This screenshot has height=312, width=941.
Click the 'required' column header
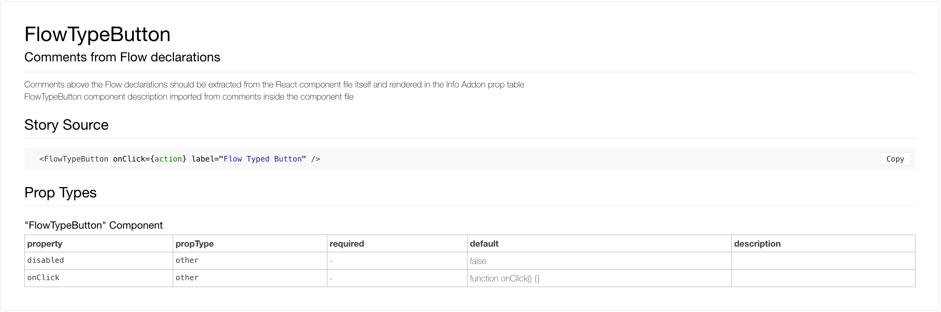tap(346, 243)
